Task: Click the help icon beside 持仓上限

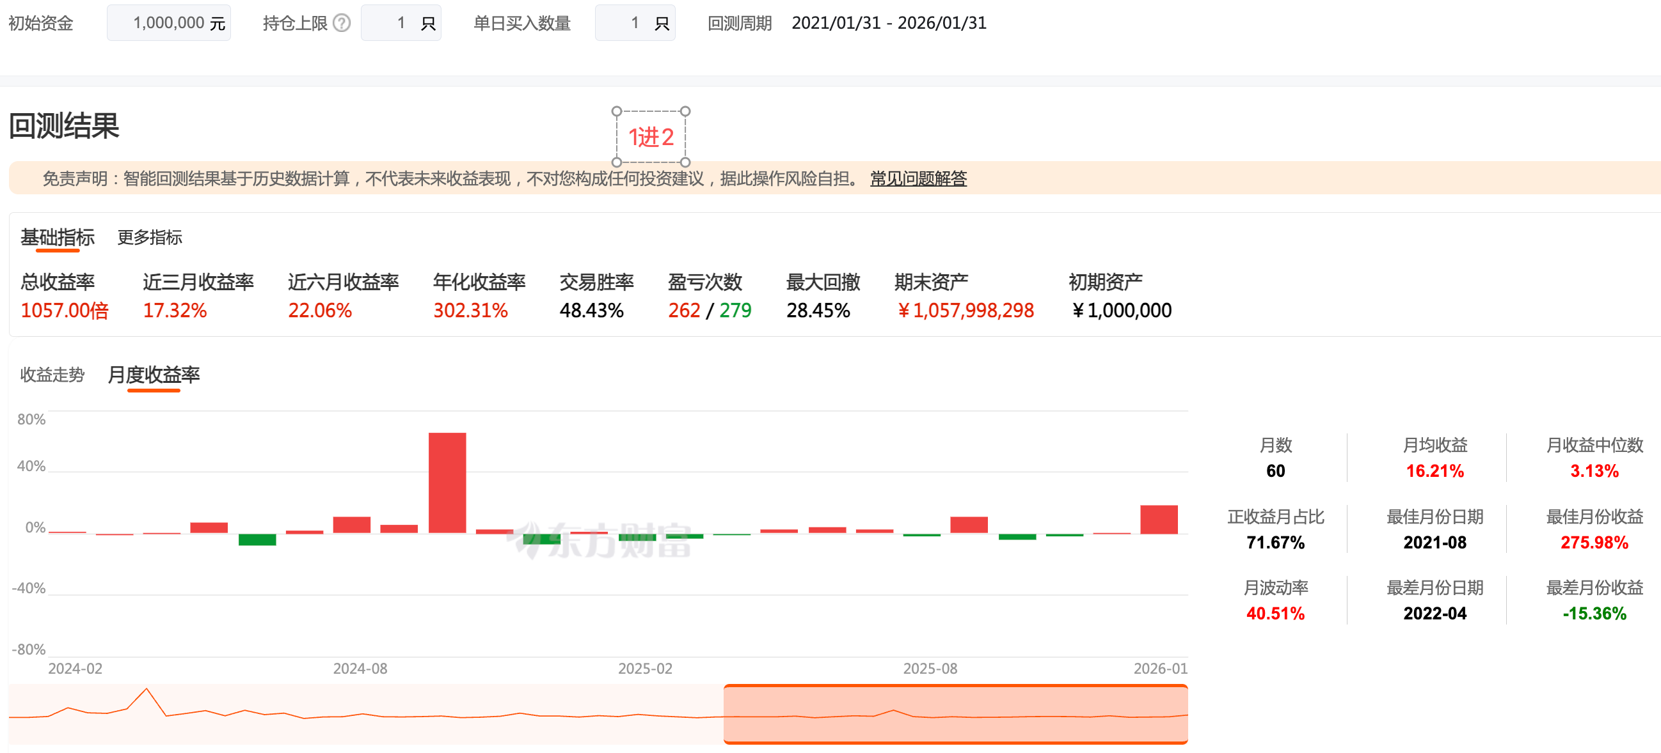Action: tap(342, 23)
